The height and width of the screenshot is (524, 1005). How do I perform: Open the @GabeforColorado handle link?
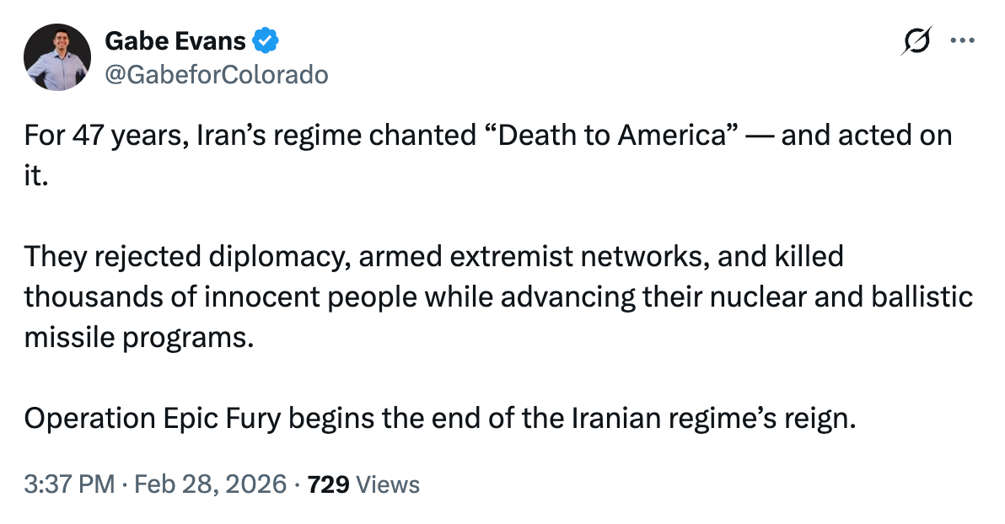tap(217, 75)
